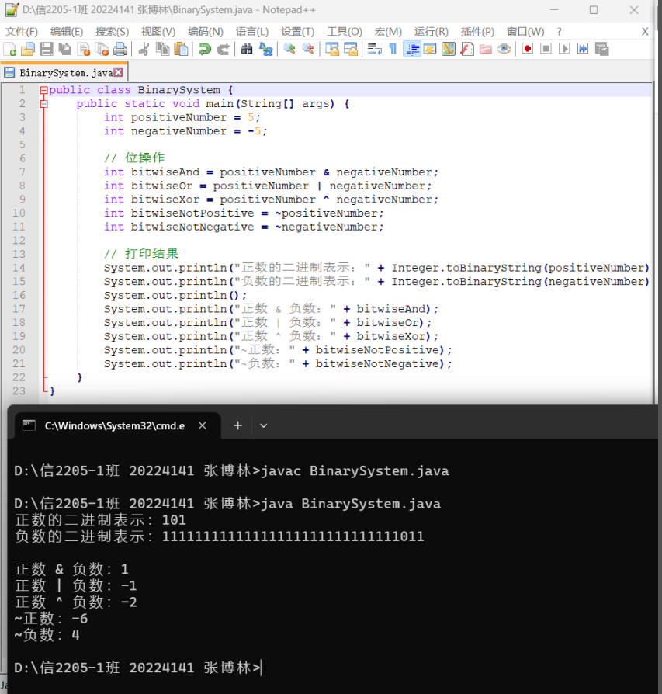The image size is (662, 694).
Task: Open the 宏(M) menu
Action: coord(388,32)
